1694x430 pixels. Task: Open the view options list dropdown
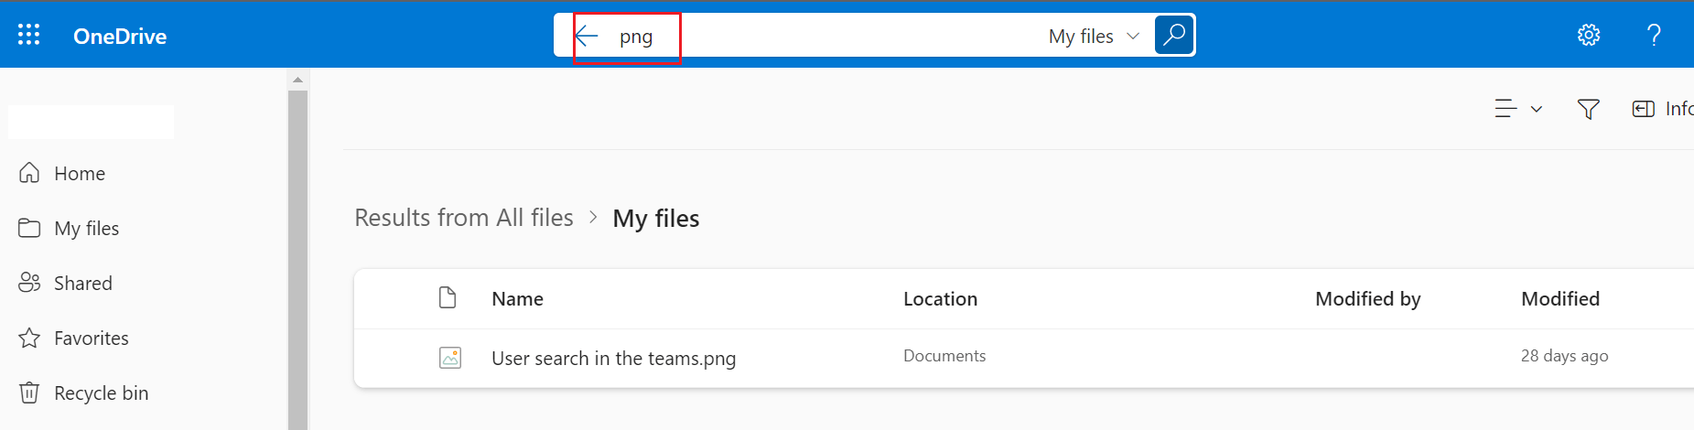(x=1518, y=109)
